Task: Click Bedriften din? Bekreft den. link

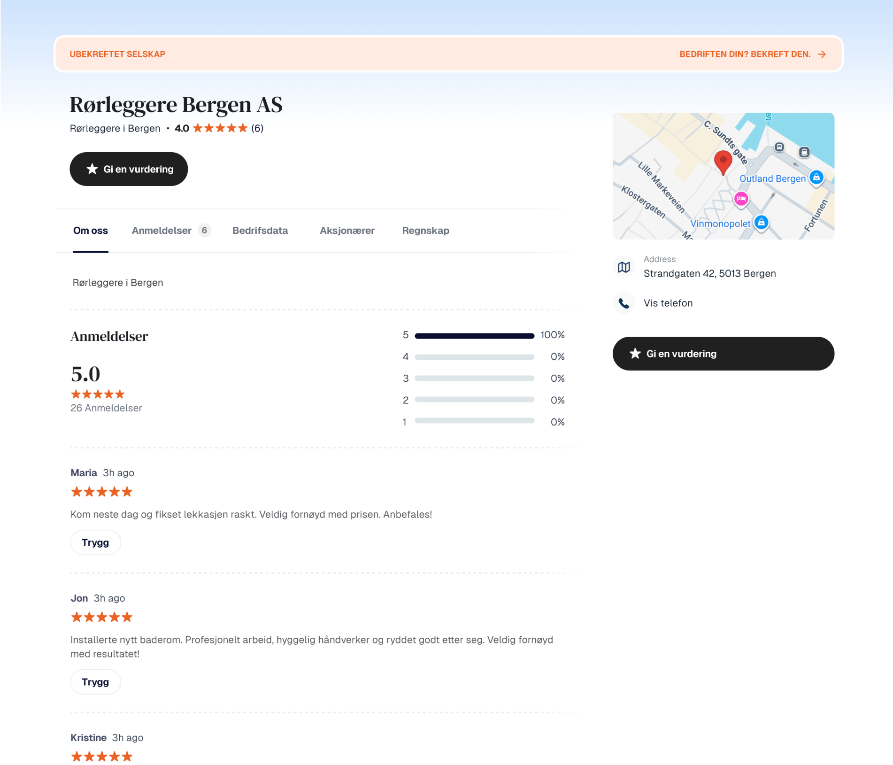Action: (x=745, y=54)
